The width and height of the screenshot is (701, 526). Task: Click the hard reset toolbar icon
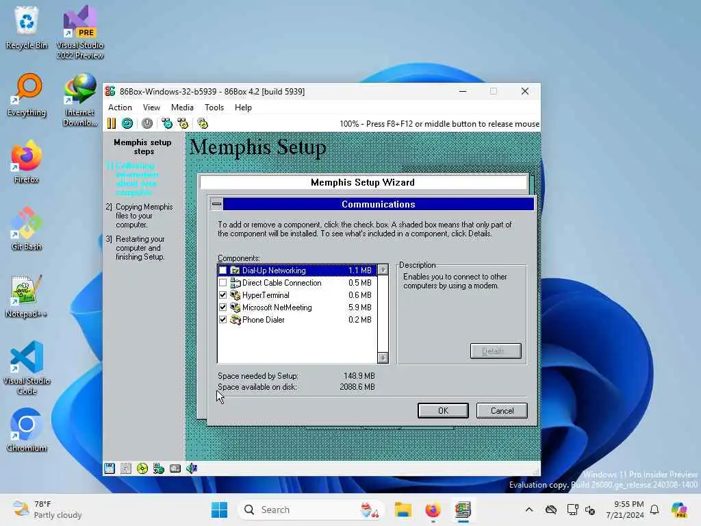coord(127,123)
